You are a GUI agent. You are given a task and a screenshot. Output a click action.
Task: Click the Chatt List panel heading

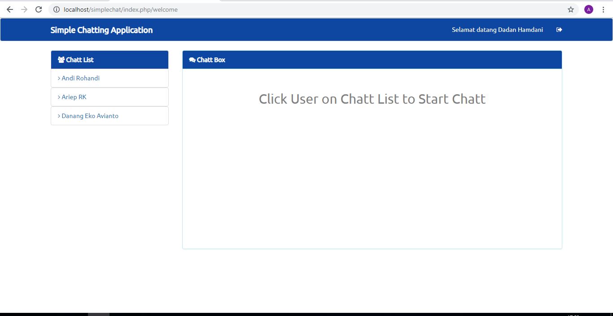tap(80, 60)
